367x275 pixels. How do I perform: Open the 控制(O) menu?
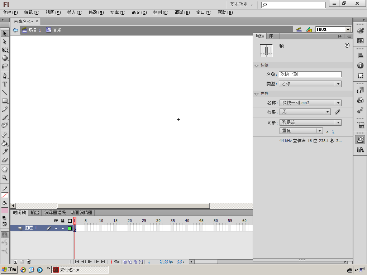[x=161, y=13]
